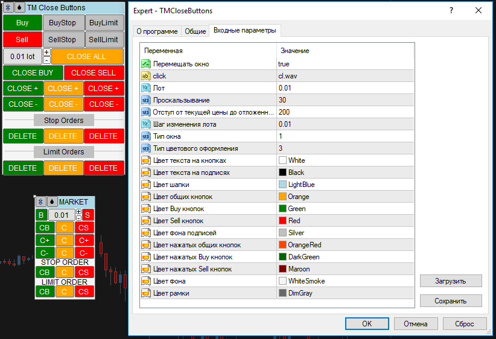Click the green C- button in MARKET panel
This screenshot has width=496, height=339.
pos(45,253)
